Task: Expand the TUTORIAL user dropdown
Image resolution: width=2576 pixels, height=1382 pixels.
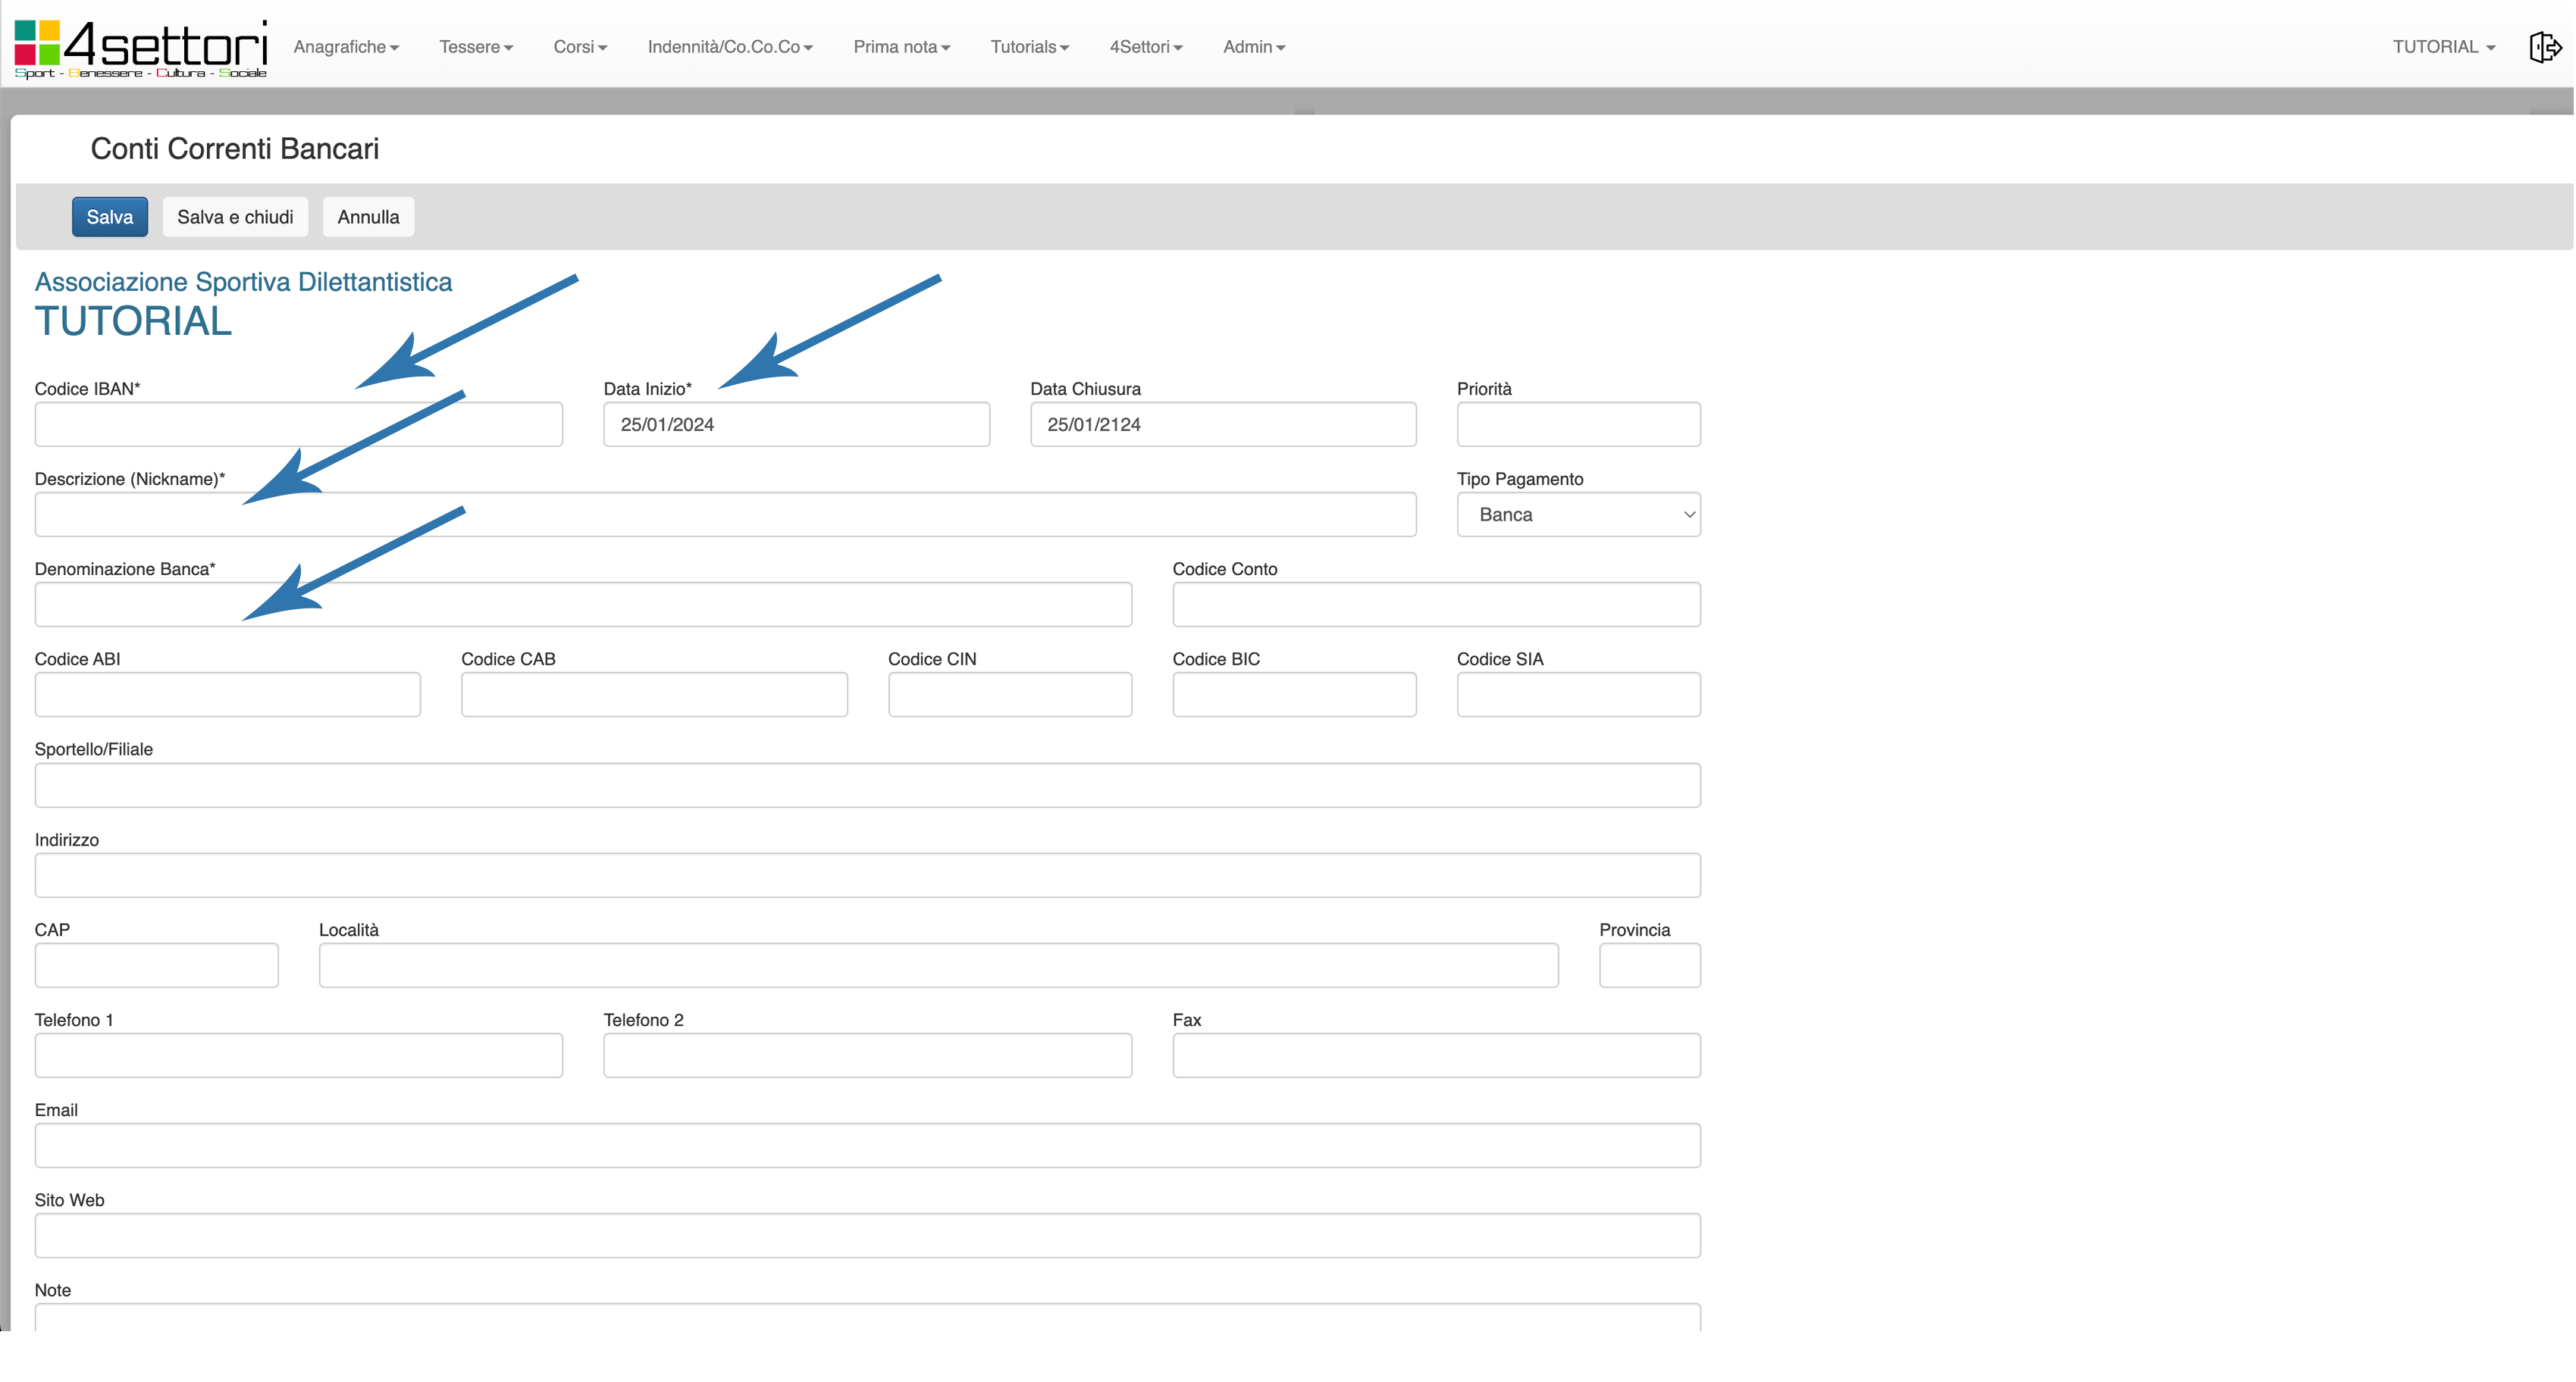Action: tap(2443, 47)
